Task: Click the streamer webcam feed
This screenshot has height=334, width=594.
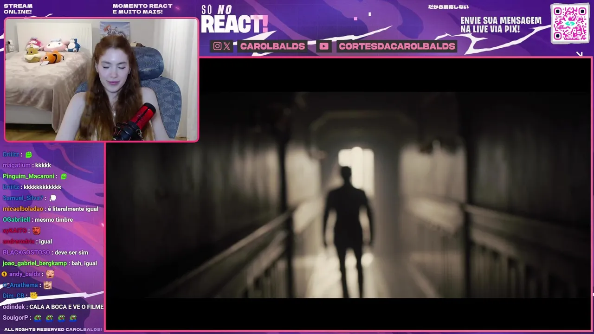Action: pyautogui.click(x=102, y=80)
